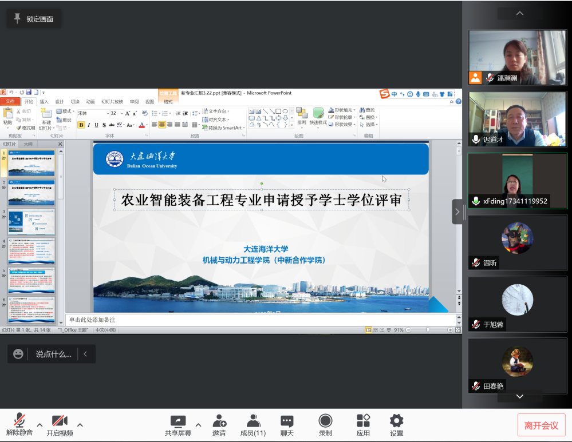Expand video options arrow beside 开启视频
The image size is (572, 442).
(x=80, y=425)
